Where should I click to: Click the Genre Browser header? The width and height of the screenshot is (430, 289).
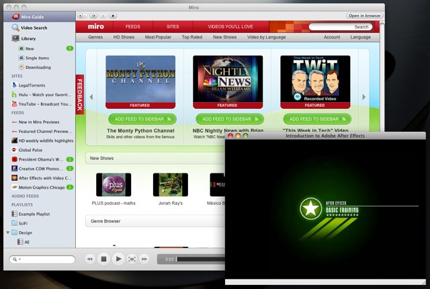pos(155,221)
